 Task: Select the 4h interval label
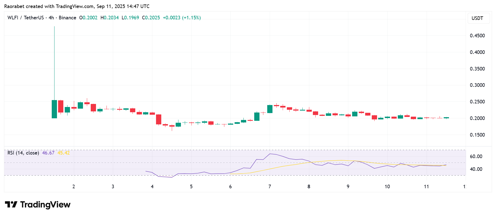[x=51, y=18]
